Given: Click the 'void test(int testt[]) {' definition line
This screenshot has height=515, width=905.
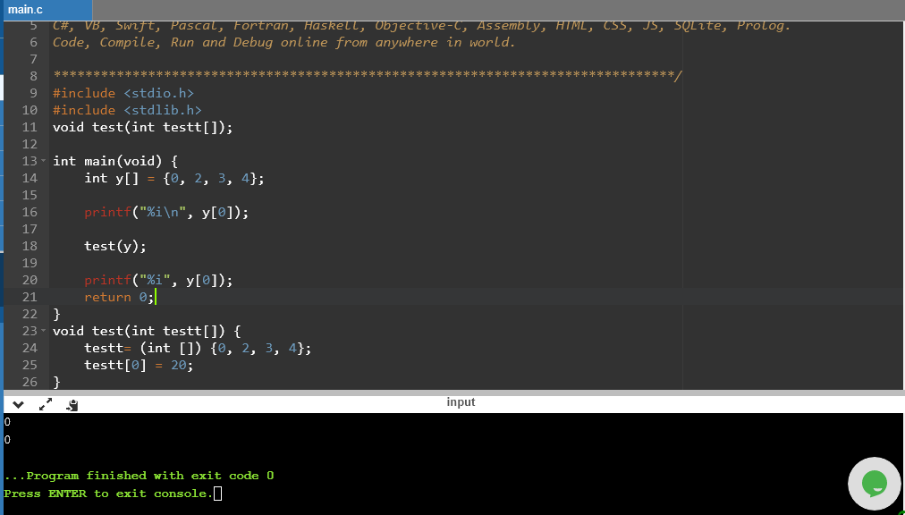Looking at the screenshot, I should click(x=147, y=332).
